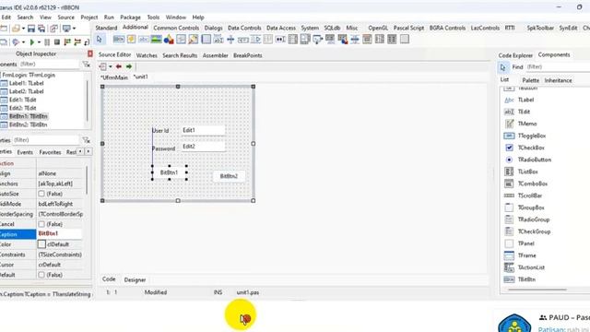Clear the components filter in Object Inspector
Viewport: 590px width, 332px height.
(x=86, y=65)
